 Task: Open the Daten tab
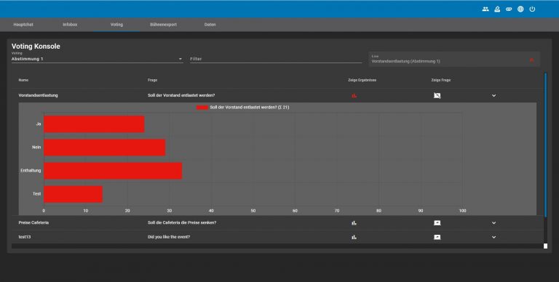point(210,25)
